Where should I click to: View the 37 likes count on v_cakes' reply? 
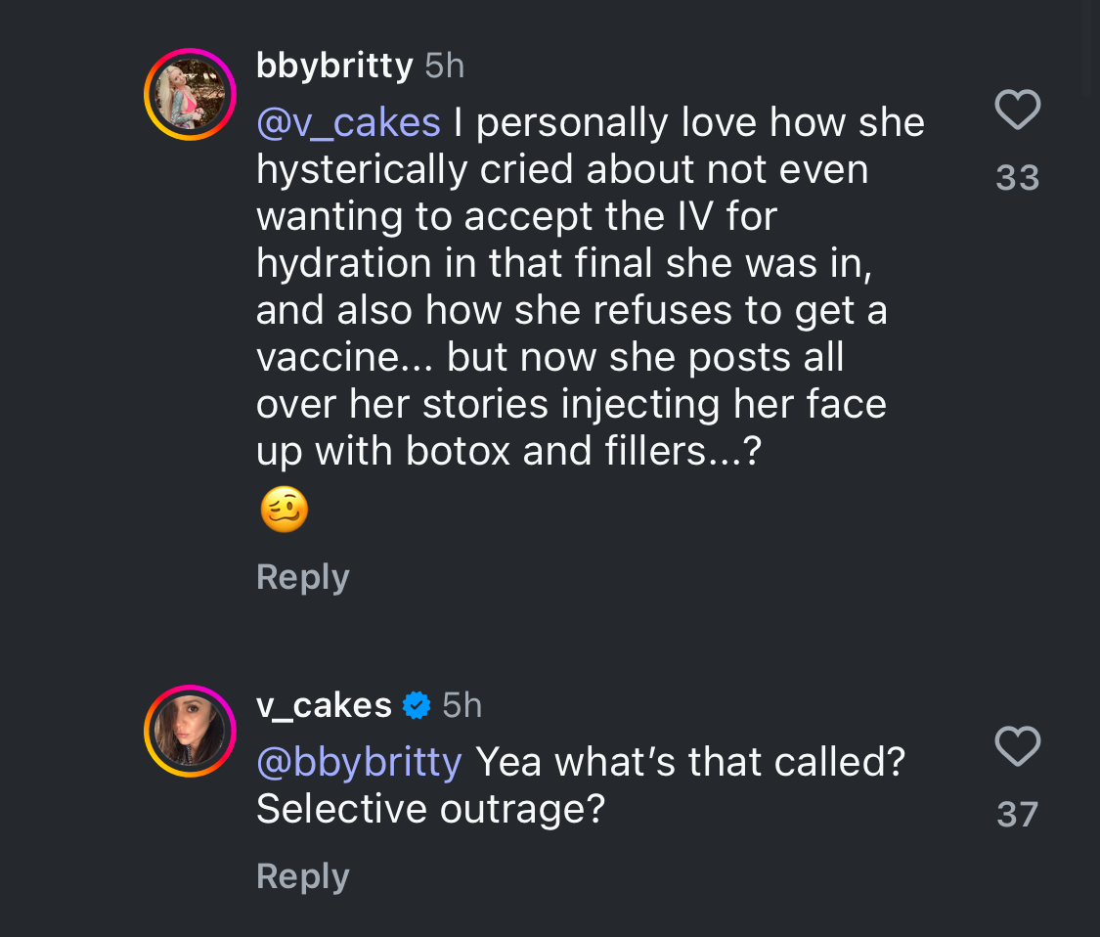pyautogui.click(x=1017, y=814)
